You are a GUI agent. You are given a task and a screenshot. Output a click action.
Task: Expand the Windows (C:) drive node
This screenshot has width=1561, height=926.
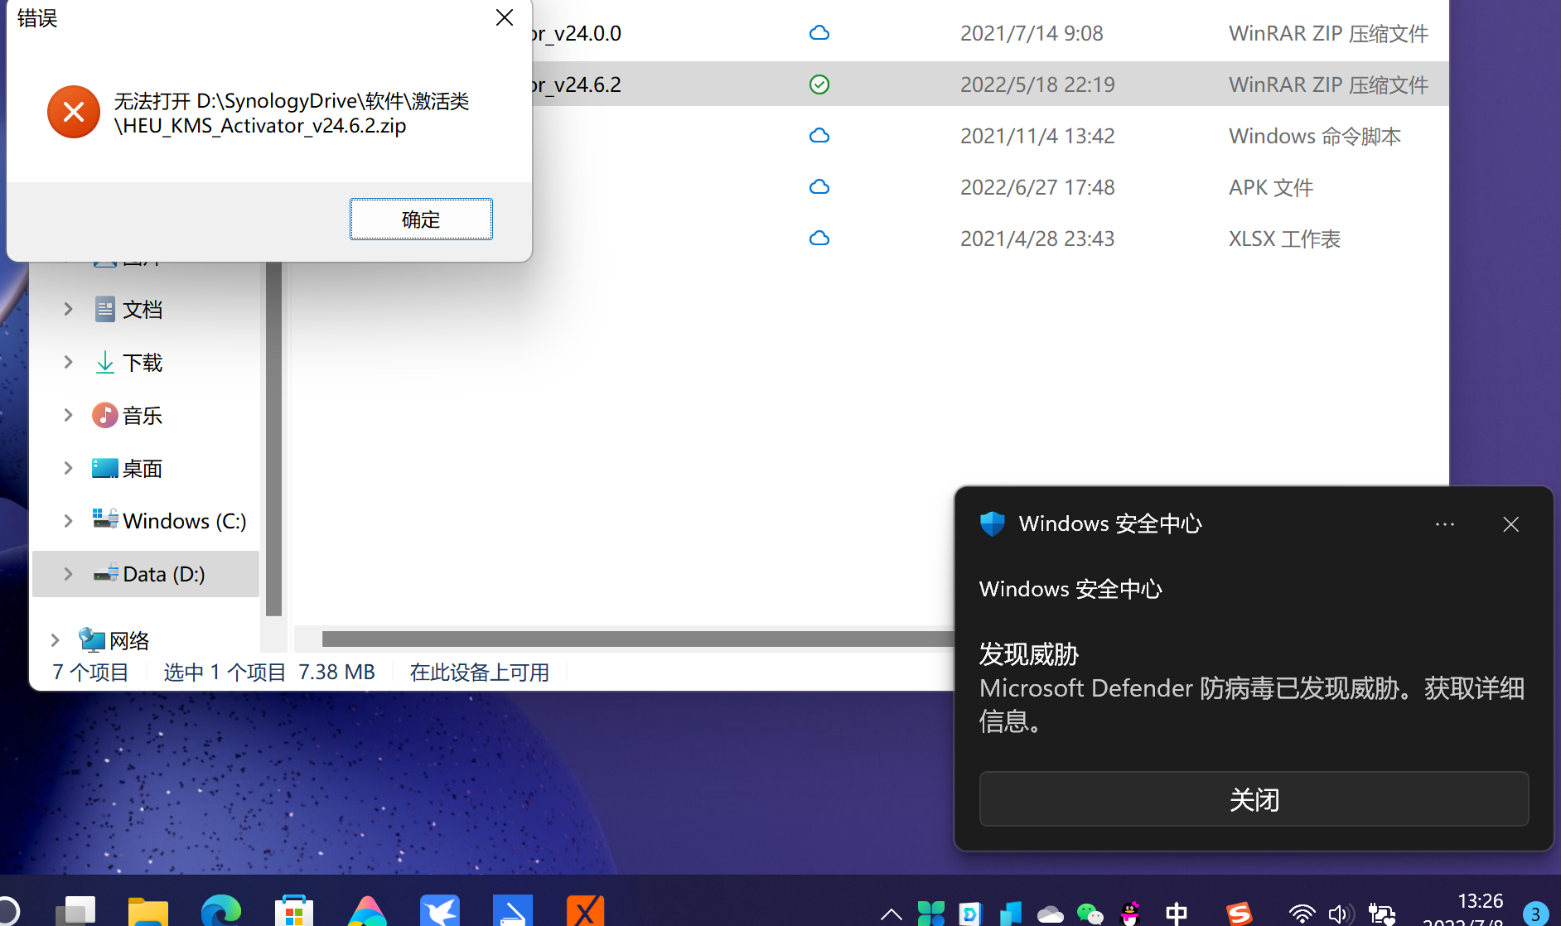(x=68, y=521)
